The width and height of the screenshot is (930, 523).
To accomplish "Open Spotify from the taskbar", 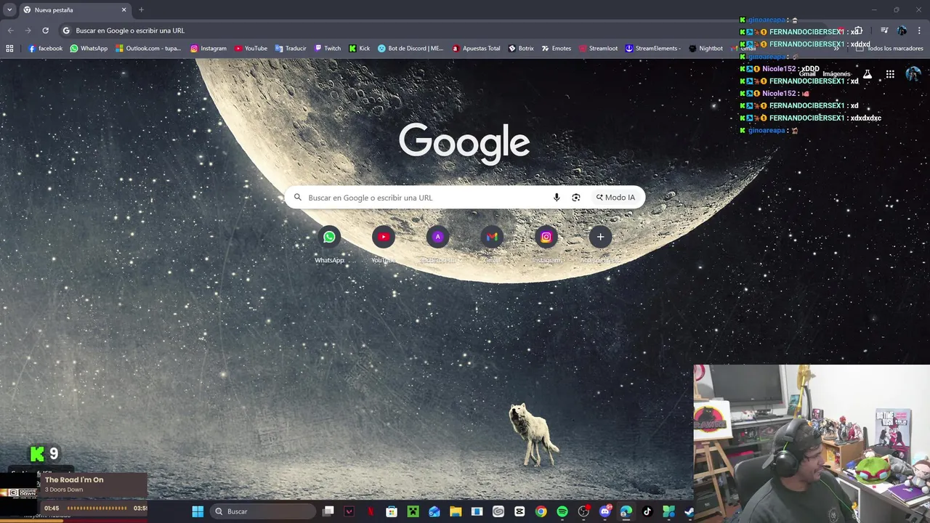I will click(562, 511).
